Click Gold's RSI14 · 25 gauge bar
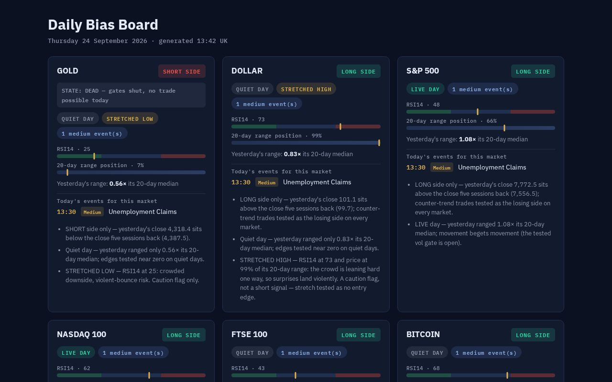This screenshot has height=382, width=612. pyautogui.click(x=131, y=156)
